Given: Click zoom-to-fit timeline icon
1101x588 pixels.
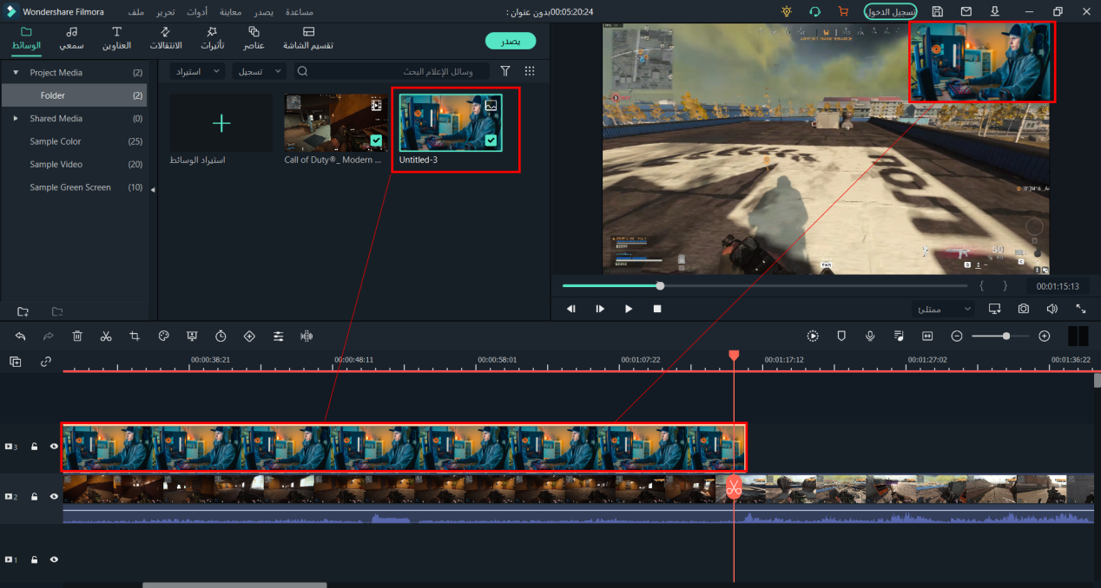Looking at the screenshot, I should tap(927, 336).
